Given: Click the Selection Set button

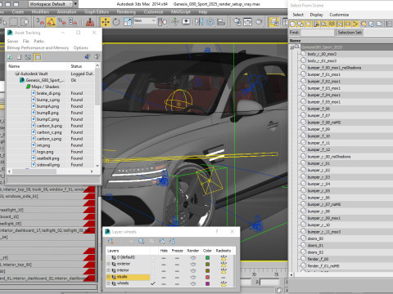Looking at the screenshot, I should 350,33.
